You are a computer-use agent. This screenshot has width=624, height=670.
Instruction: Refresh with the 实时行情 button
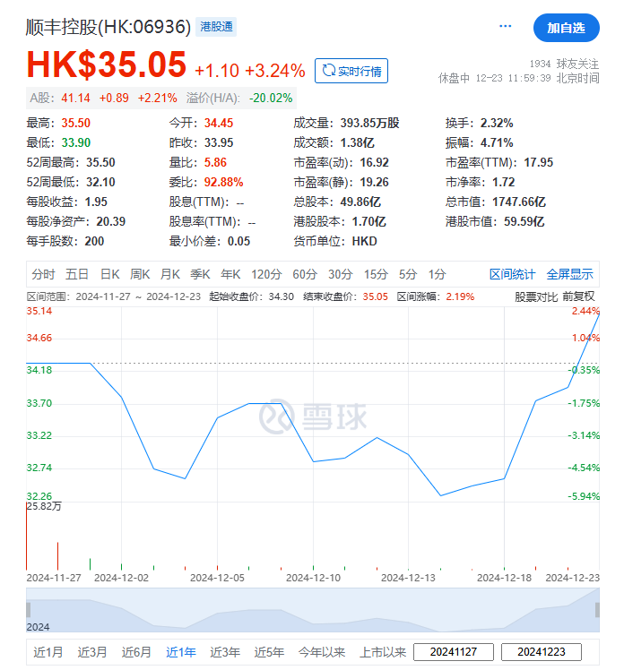351,71
